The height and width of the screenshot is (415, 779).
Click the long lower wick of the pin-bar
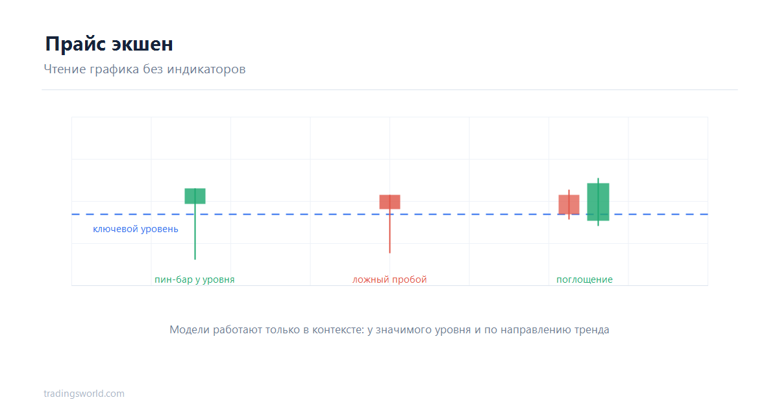[x=195, y=231]
